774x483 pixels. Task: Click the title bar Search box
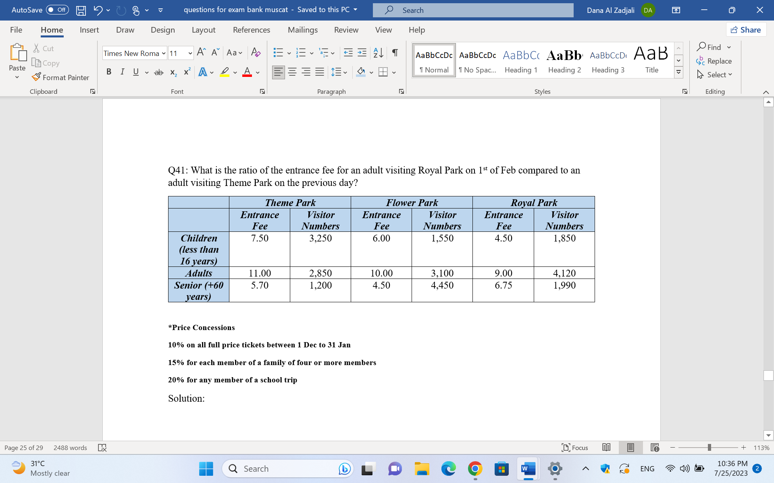pyautogui.click(x=473, y=10)
